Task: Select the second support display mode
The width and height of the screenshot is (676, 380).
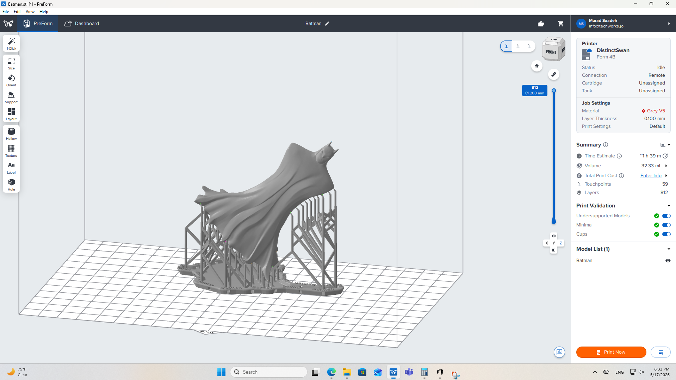Action: 517,46
